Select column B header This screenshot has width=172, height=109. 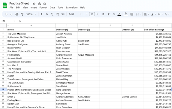(x=31, y=26)
